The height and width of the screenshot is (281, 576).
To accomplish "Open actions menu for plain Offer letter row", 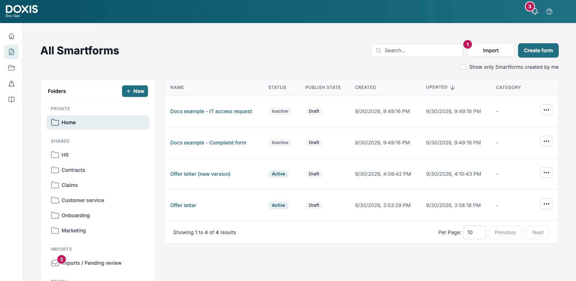I will click(x=546, y=204).
